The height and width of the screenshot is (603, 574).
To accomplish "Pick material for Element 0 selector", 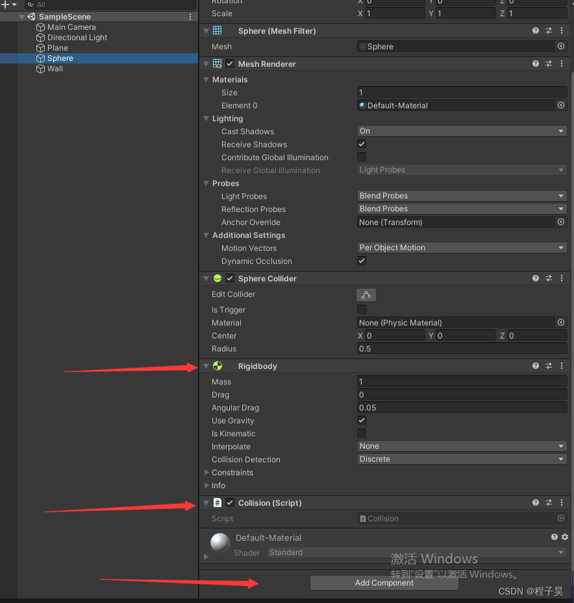I will point(561,106).
